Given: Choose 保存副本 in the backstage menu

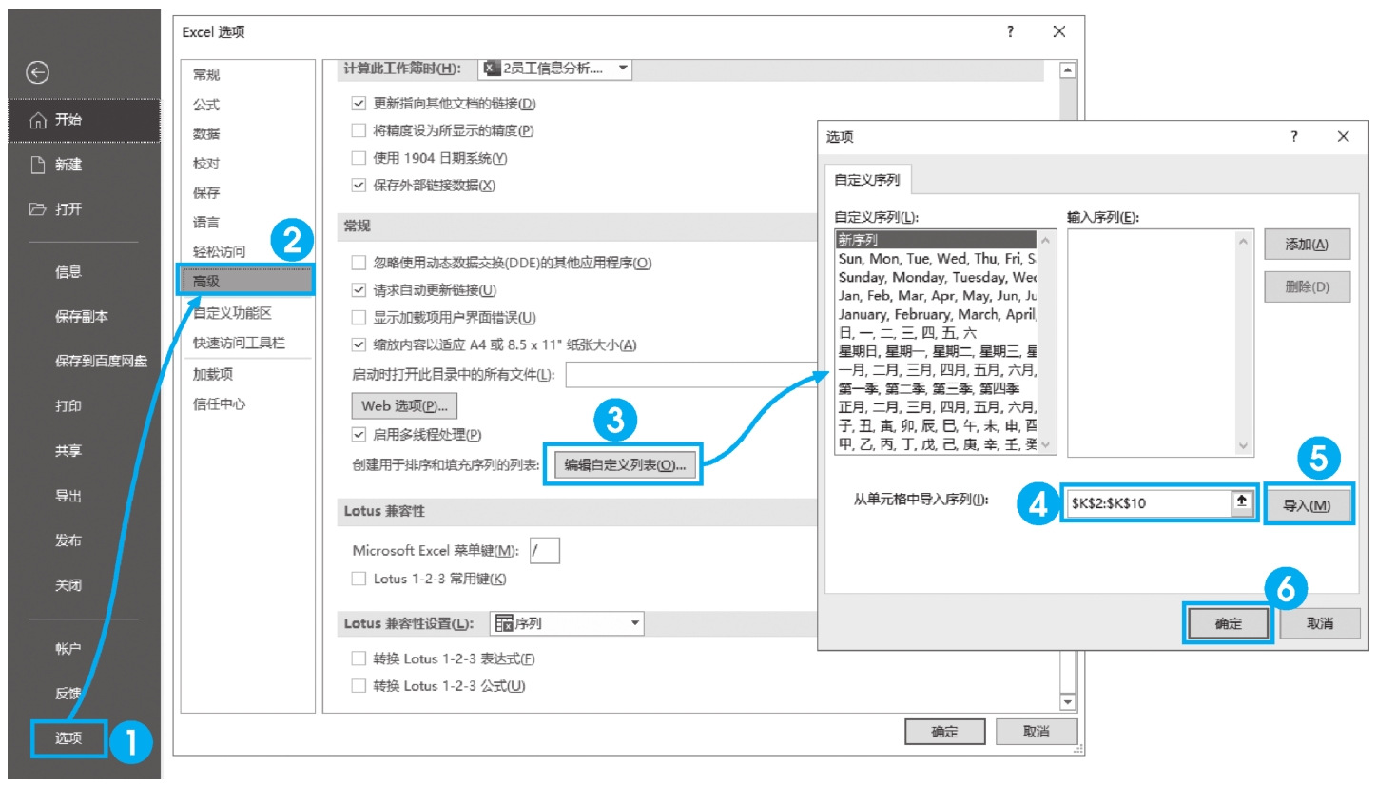Looking at the screenshot, I should coord(84,317).
